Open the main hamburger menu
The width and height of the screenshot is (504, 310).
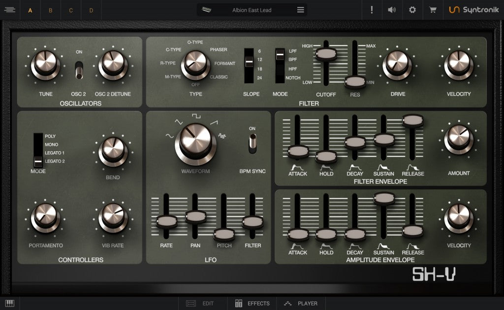9,9
